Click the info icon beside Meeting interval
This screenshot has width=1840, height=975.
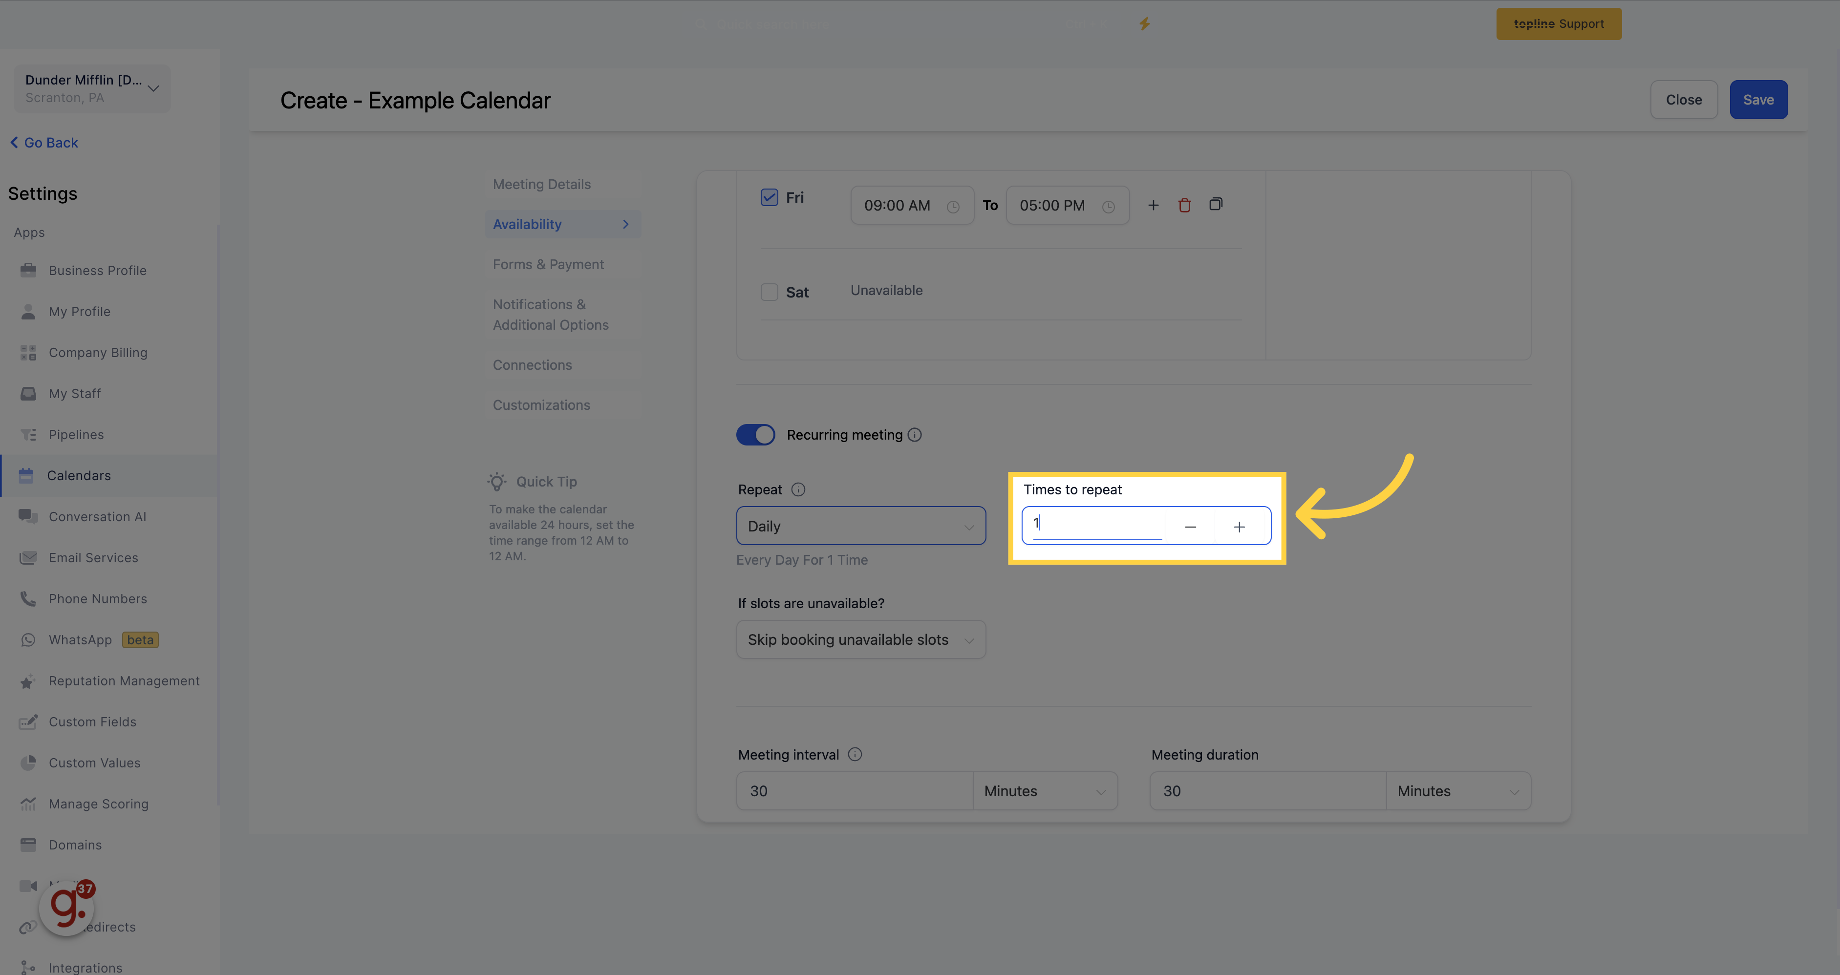point(855,754)
